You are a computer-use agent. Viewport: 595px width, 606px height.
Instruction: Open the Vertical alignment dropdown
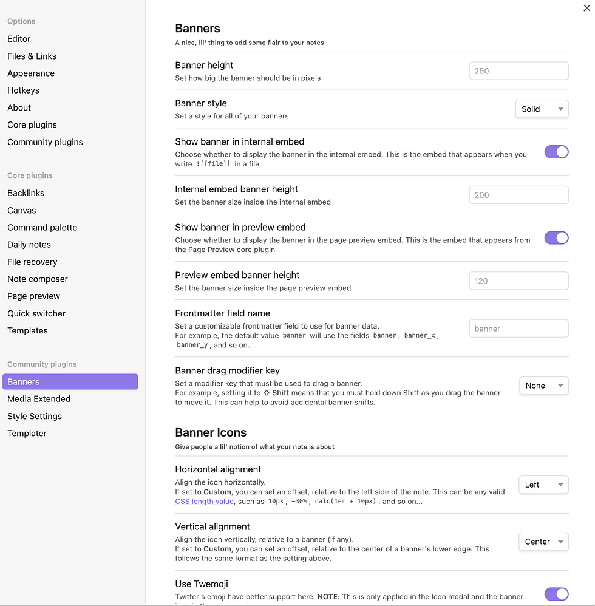tap(543, 541)
